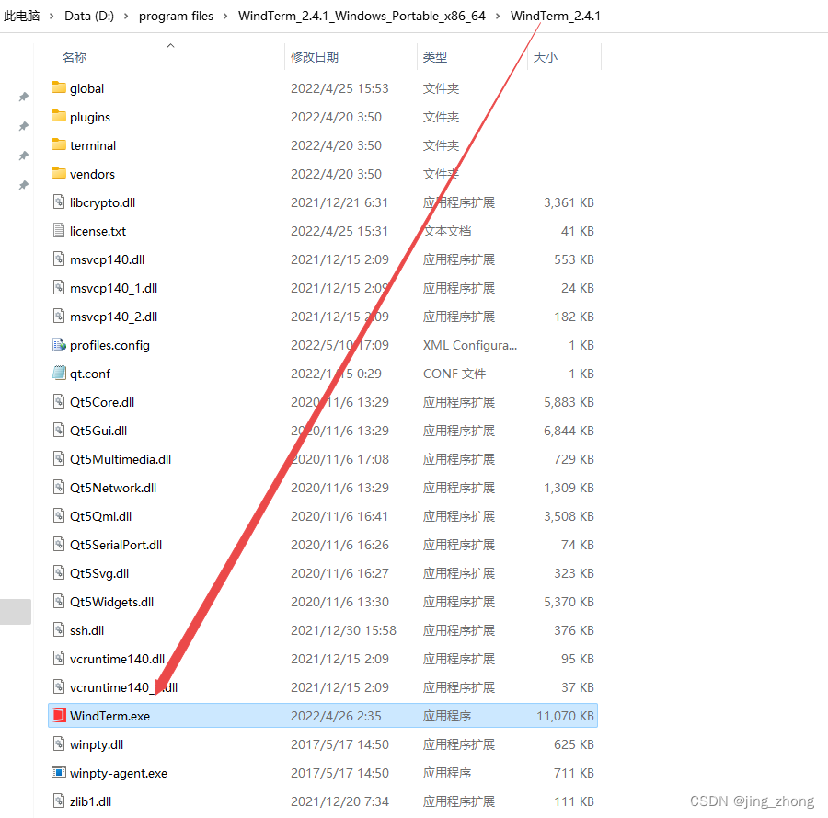Click the libcrypto.dll file icon
Image resolution: width=828 pixels, height=818 pixels.
(x=59, y=202)
